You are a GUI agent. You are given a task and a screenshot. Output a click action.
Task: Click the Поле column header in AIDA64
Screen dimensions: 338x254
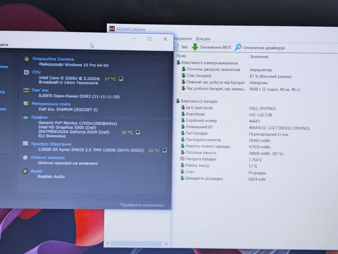point(181,56)
